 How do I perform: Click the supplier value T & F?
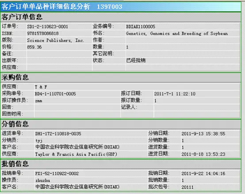41,87
